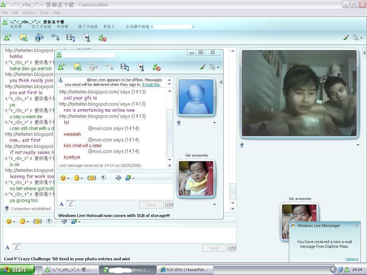The image size is (367, 275).
Task: Collapse the back window display picture panel
Action: click(x=364, y=53)
